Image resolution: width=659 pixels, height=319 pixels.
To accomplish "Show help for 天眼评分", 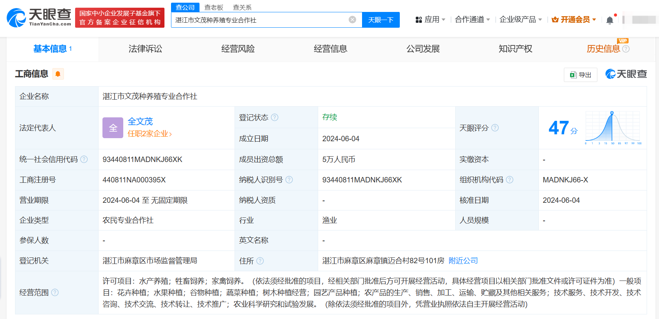I will click(495, 128).
